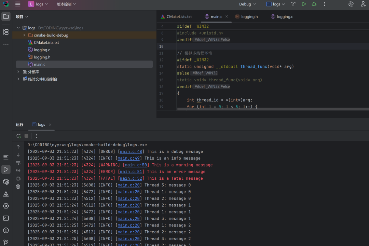This screenshot has width=369, height=246.
Task: Click the logs.exe path line in console
Action: click(87, 145)
